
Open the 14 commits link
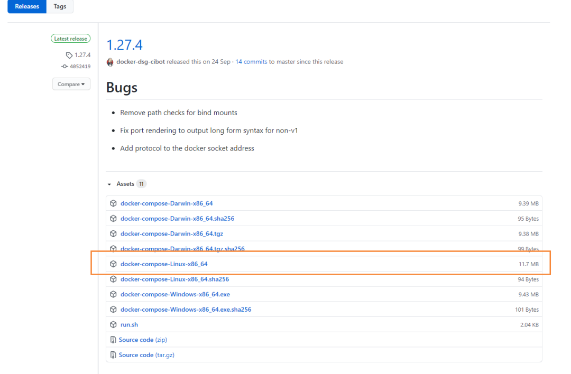(251, 62)
